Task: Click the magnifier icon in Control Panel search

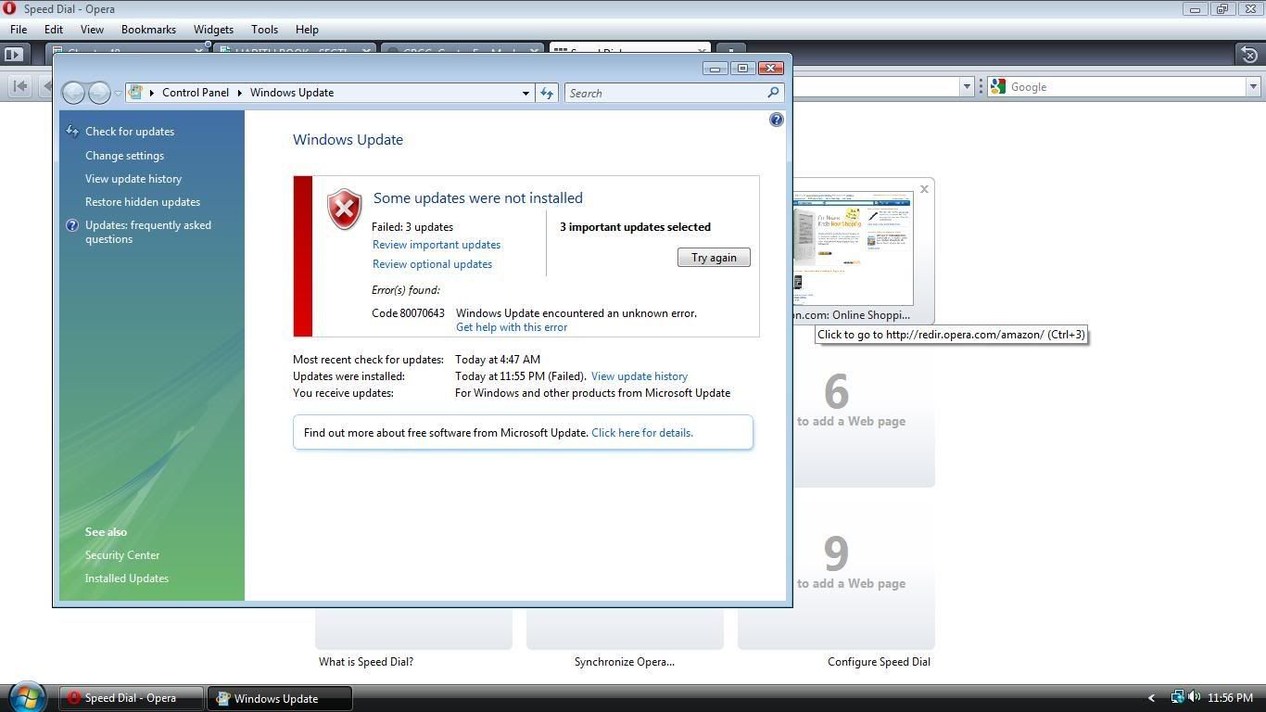Action: 773,93
